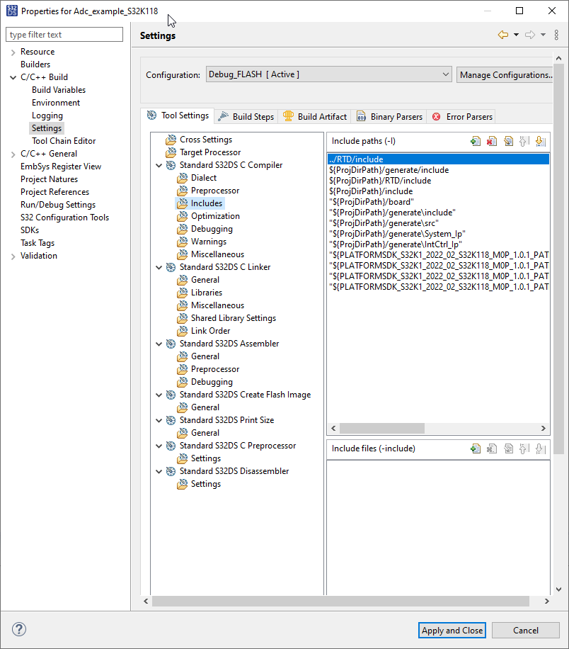This screenshot has width=569, height=649.
Task: Edit the selected include path
Action: [508, 142]
